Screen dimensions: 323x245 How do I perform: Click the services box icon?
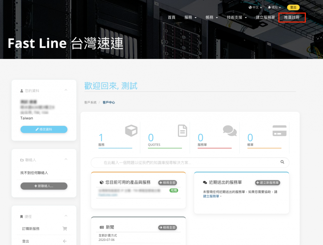[131, 131]
